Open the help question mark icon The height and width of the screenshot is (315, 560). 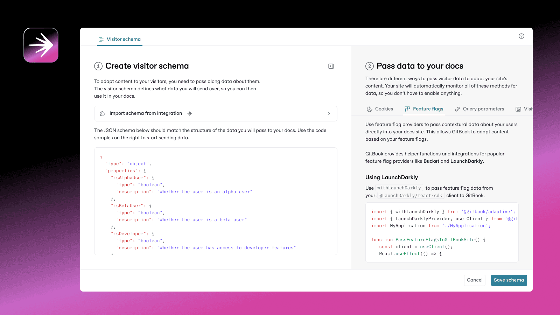(521, 36)
